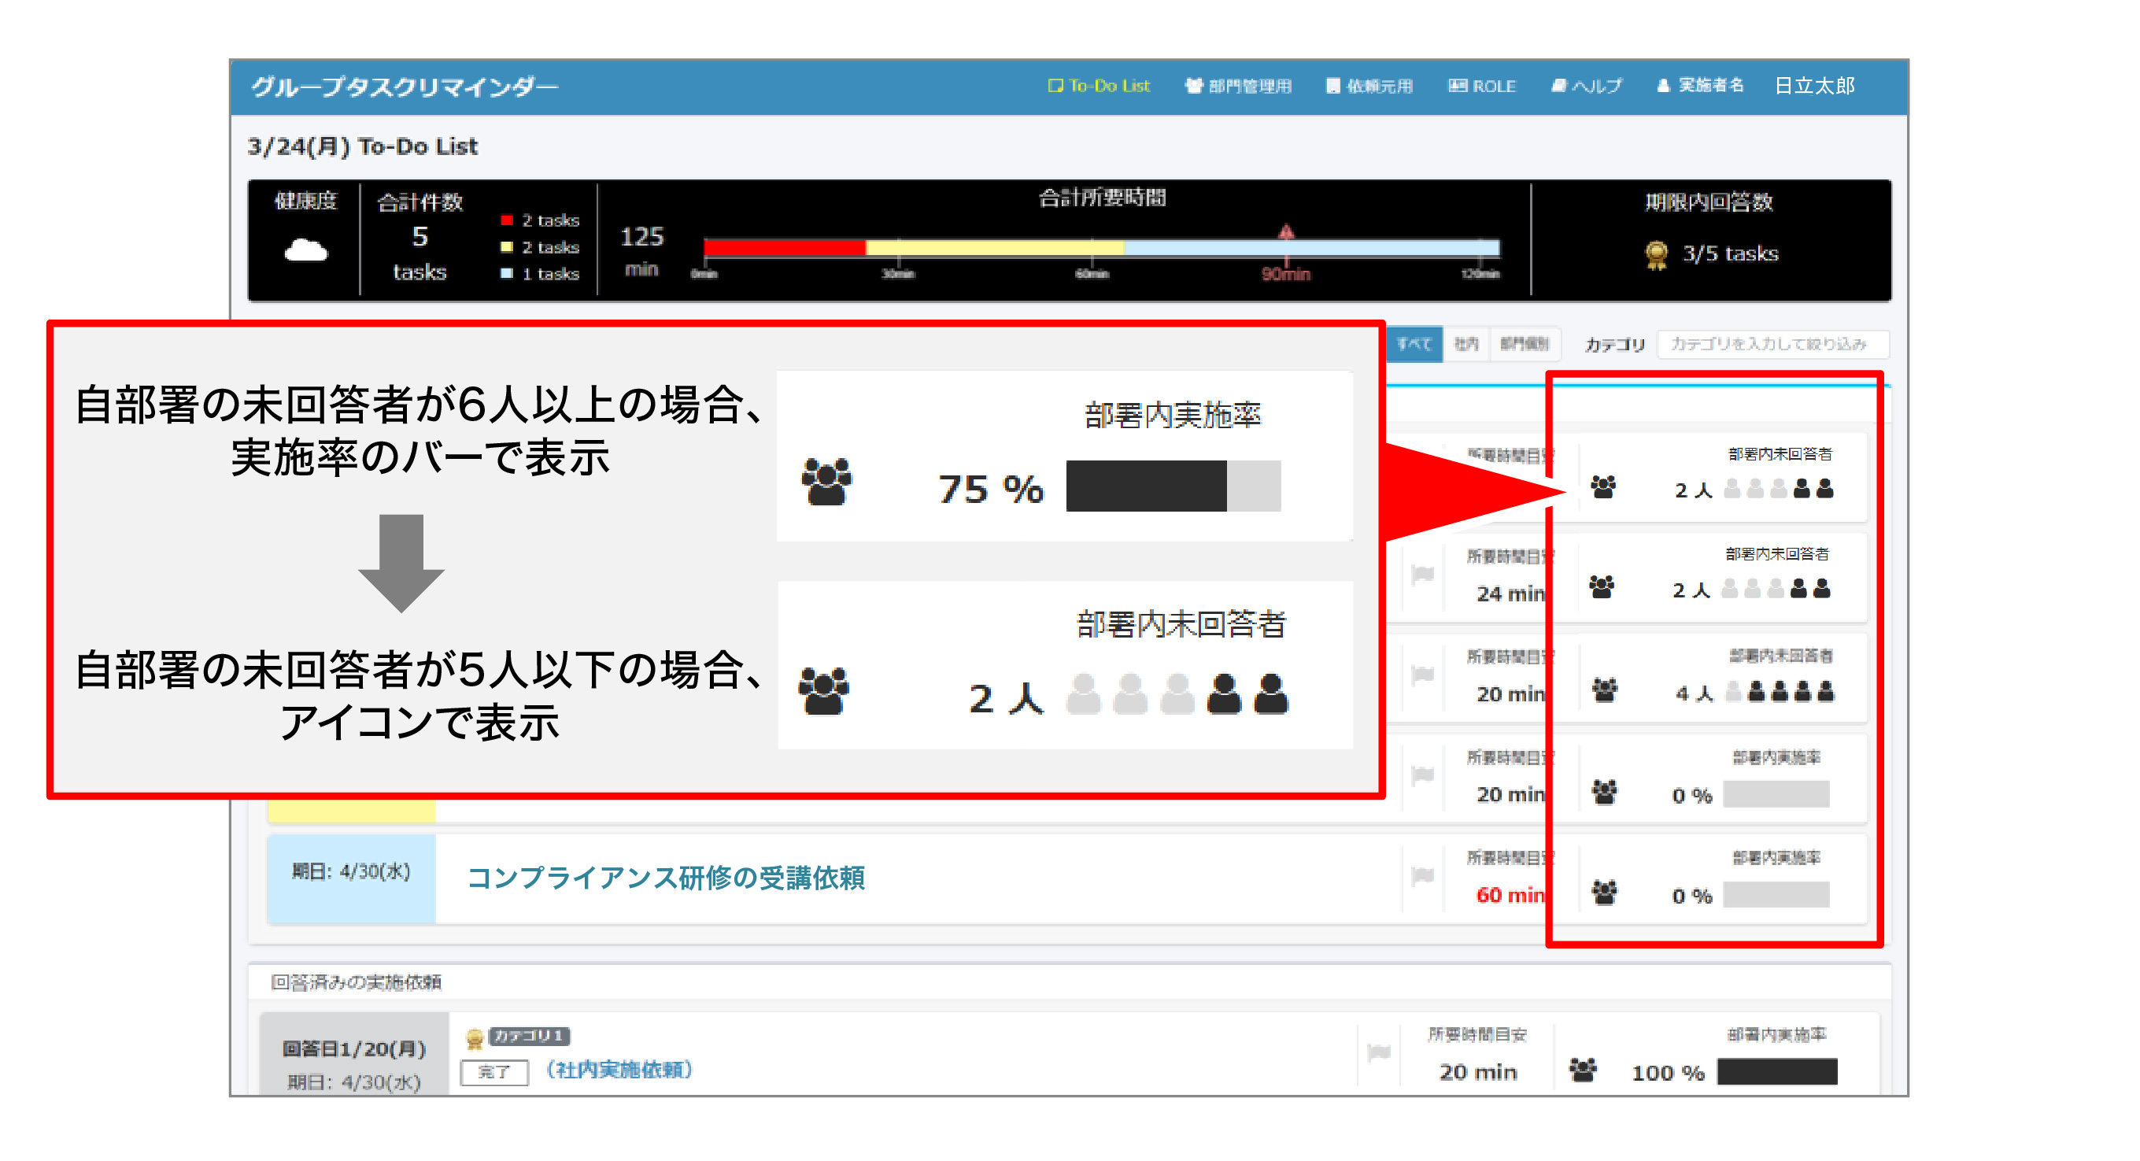Image resolution: width=2140 pixels, height=1161 pixels.
Task: Click flag icon in answered 20 min row
Action: (x=1379, y=1052)
